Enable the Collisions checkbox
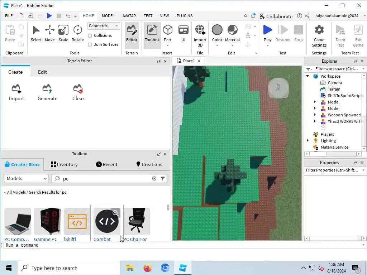367x275 pixels. click(x=90, y=35)
